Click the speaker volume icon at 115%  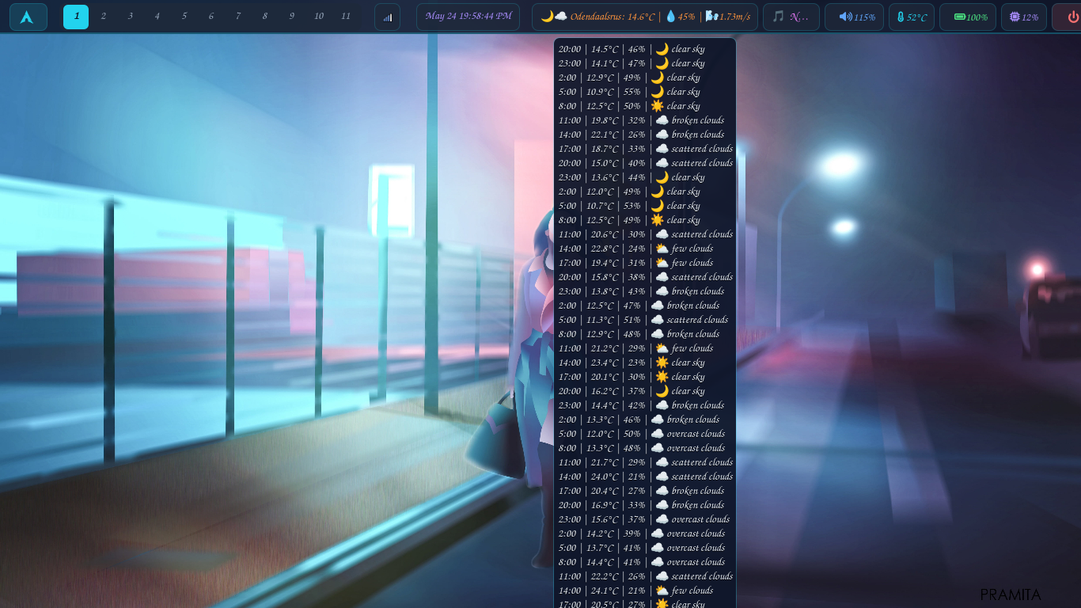(845, 17)
